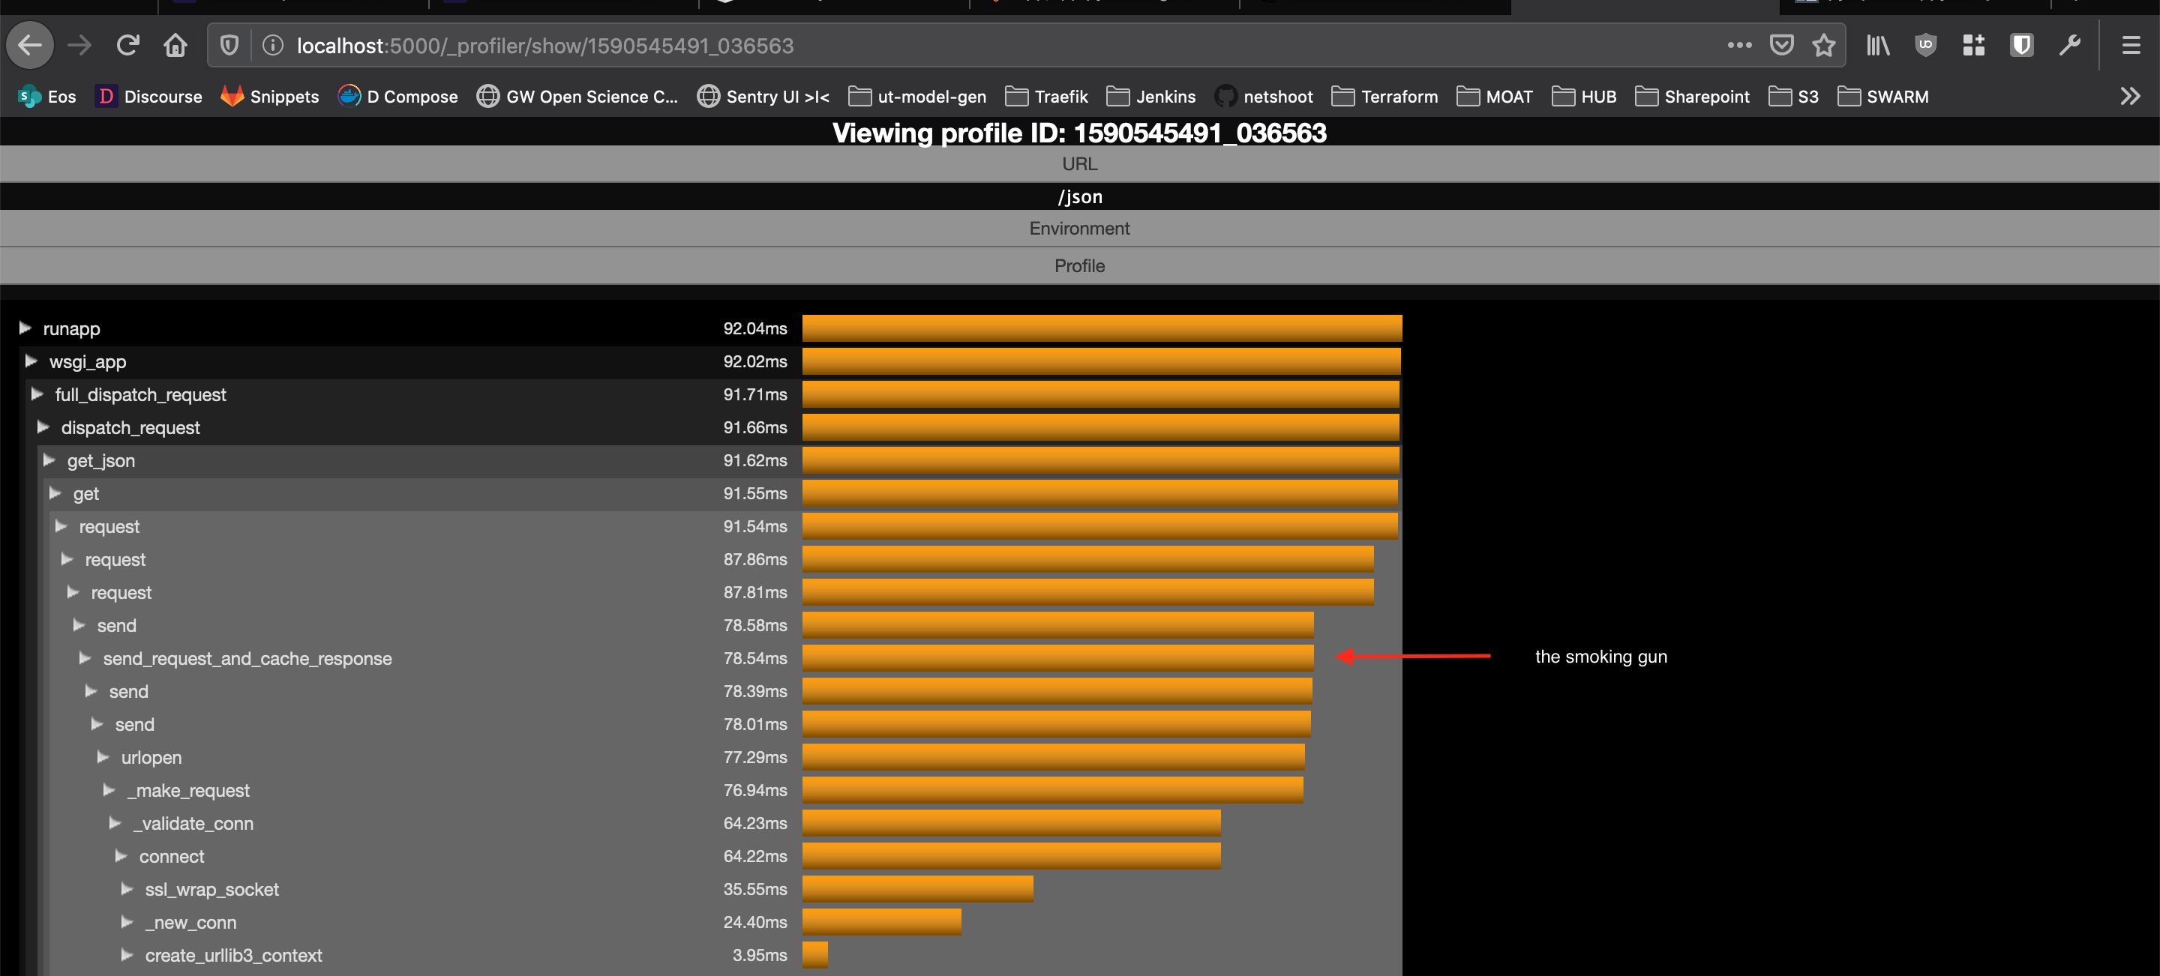
Task: Click the browser Back arrow button
Action: (x=30, y=45)
